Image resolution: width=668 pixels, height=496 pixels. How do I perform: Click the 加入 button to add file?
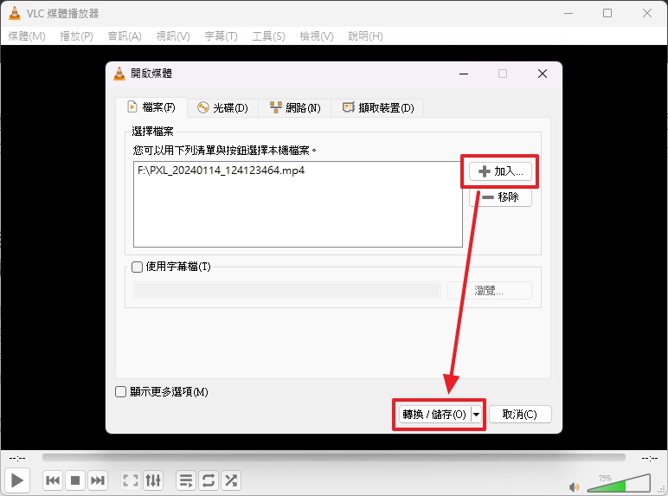click(x=500, y=171)
